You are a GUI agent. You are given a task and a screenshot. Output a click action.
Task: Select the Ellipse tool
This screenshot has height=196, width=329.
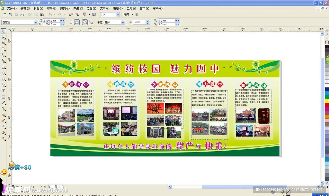pyautogui.click(x=3, y=73)
